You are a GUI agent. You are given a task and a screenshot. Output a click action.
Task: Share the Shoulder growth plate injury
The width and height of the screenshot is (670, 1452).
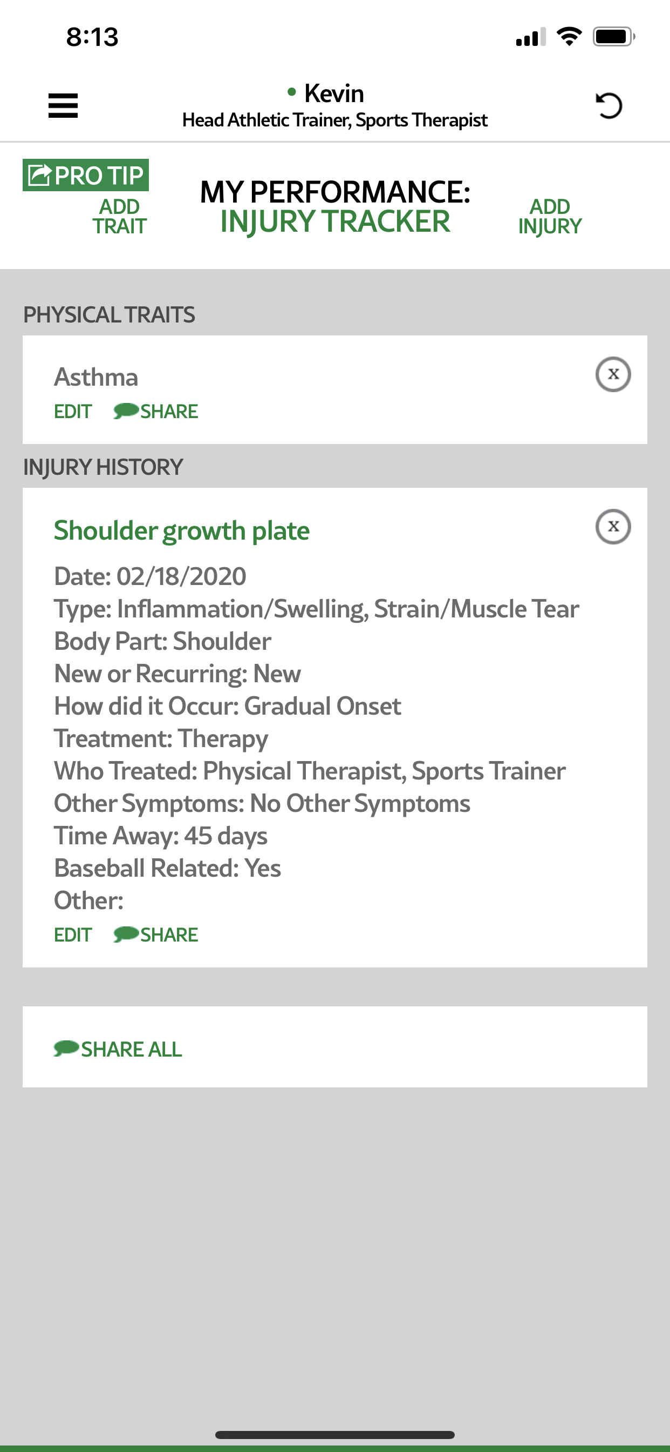(156, 935)
